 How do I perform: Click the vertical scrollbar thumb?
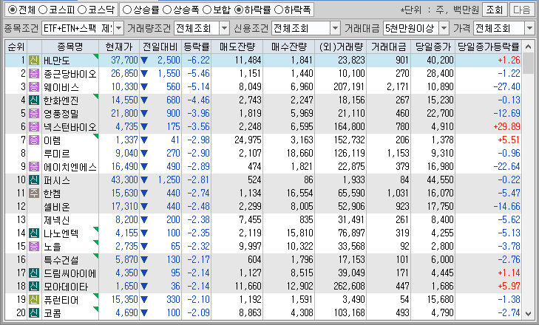(x=528, y=64)
